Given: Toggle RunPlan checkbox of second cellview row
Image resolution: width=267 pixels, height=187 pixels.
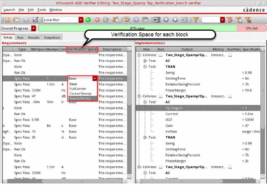Looking at the screenshot, I should 230,96.
